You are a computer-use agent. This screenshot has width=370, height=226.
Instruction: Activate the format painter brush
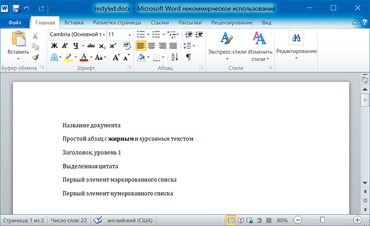(35, 57)
